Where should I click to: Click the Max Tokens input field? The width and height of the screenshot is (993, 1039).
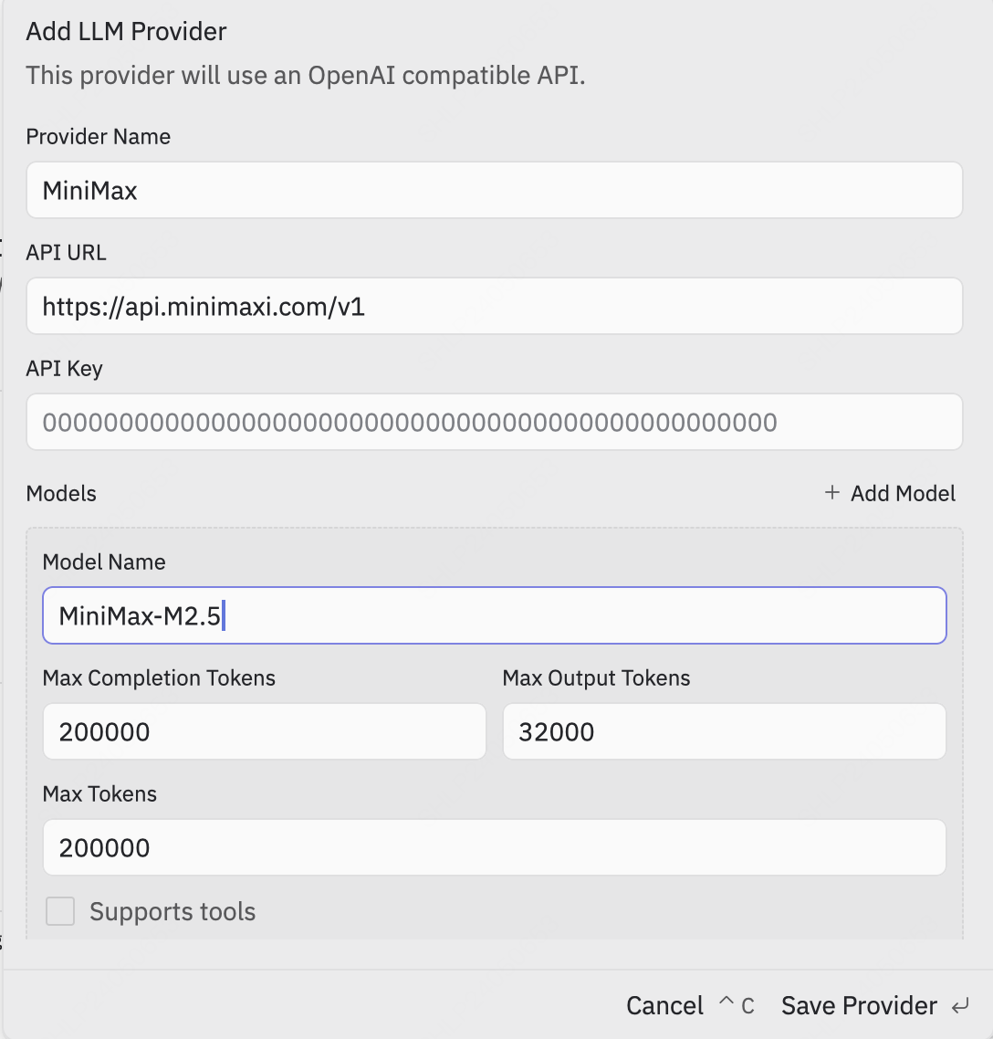[494, 847]
